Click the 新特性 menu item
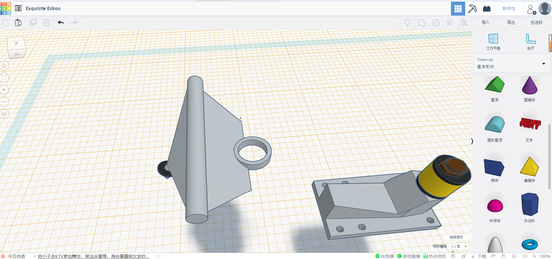The width and height of the screenshot is (552, 259). coord(509,9)
